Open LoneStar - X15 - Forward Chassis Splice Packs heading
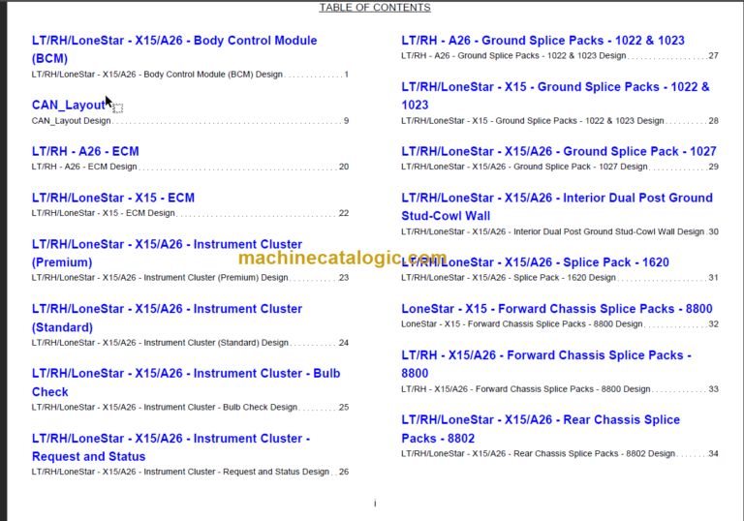Image resolution: width=744 pixels, height=521 pixels. [557, 309]
